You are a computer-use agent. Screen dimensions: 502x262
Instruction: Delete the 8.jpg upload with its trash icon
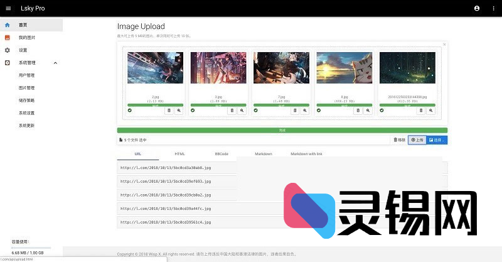358,111
